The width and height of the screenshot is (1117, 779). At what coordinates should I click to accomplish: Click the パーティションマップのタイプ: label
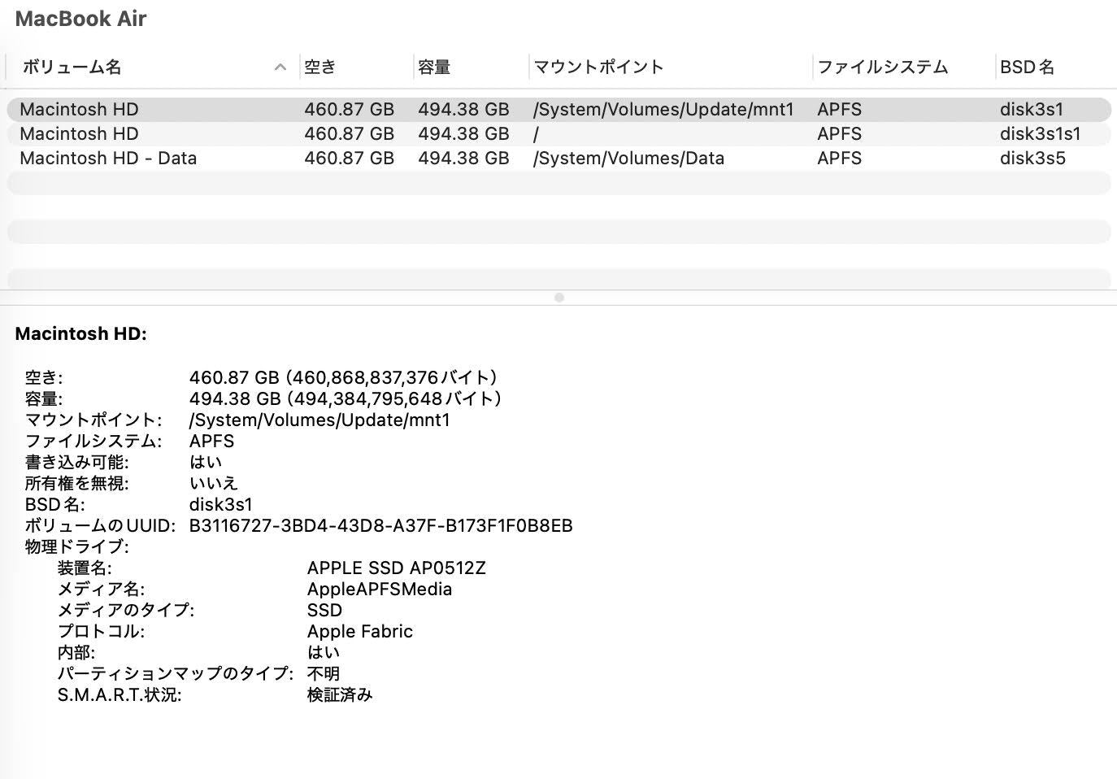click(176, 674)
